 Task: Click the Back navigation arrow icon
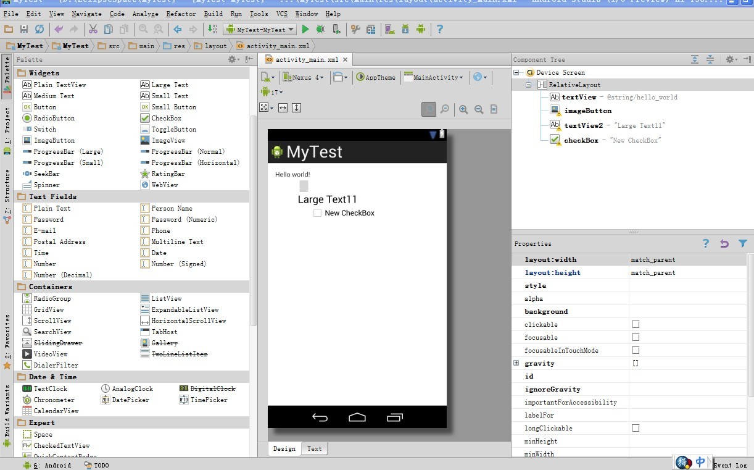[x=178, y=29]
